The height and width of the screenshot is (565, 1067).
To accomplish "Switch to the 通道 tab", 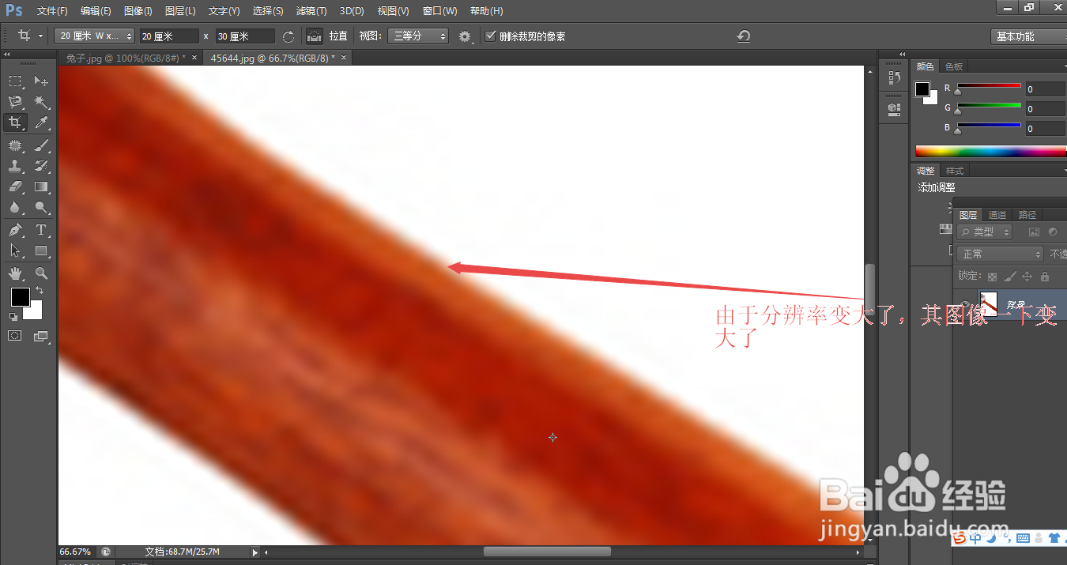I will tap(997, 215).
